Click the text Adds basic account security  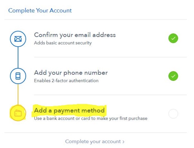click(63, 43)
